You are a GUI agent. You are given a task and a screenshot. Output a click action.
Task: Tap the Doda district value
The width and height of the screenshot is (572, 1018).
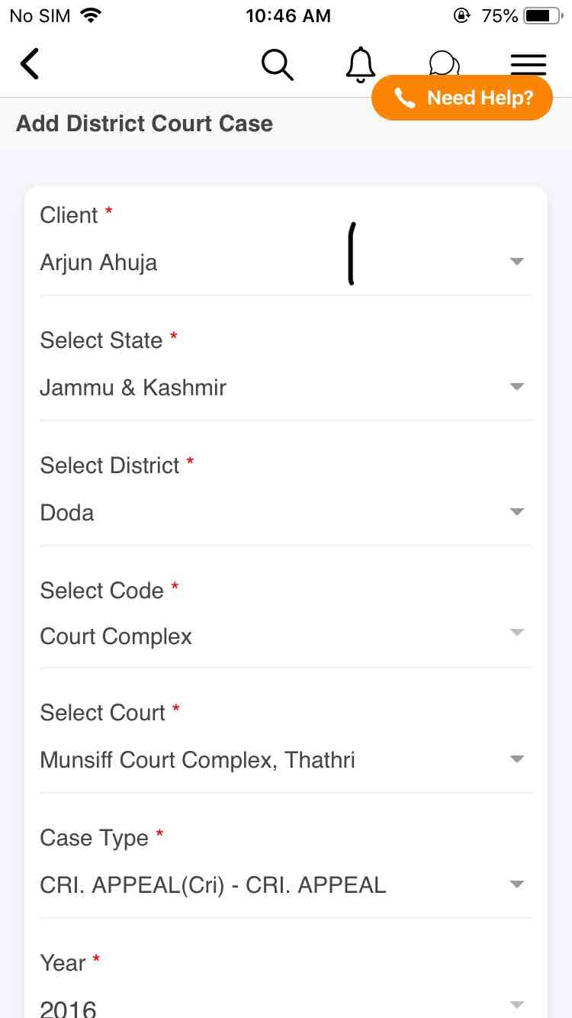[67, 513]
